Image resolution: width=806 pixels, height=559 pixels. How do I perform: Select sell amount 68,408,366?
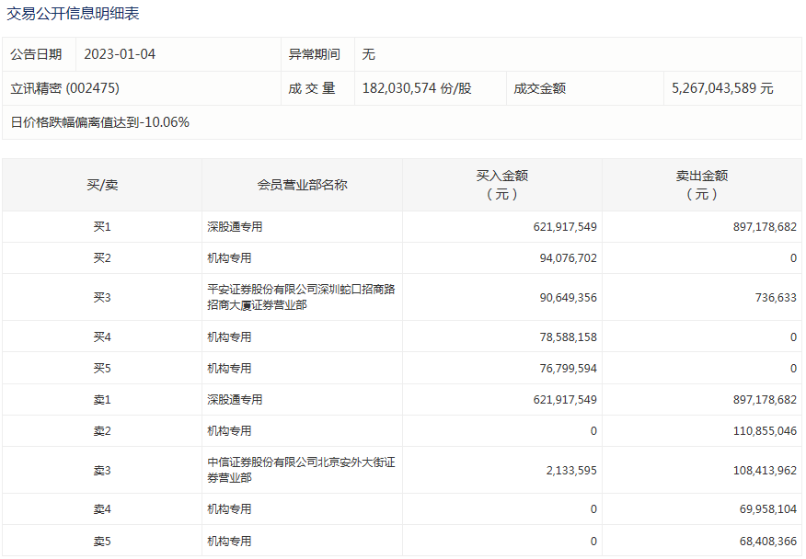pos(768,541)
